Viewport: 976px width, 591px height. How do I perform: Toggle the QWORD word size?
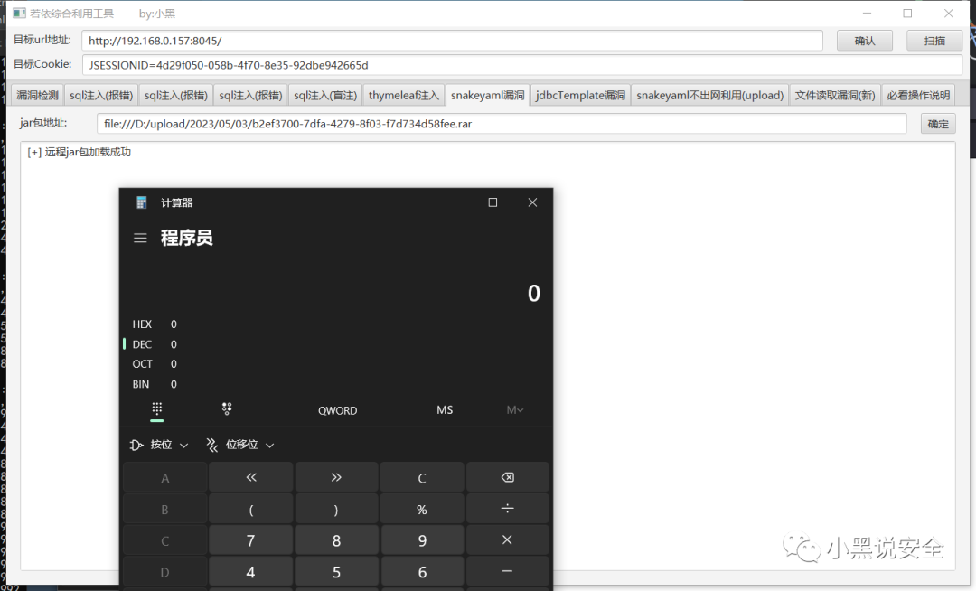pyautogui.click(x=337, y=410)
